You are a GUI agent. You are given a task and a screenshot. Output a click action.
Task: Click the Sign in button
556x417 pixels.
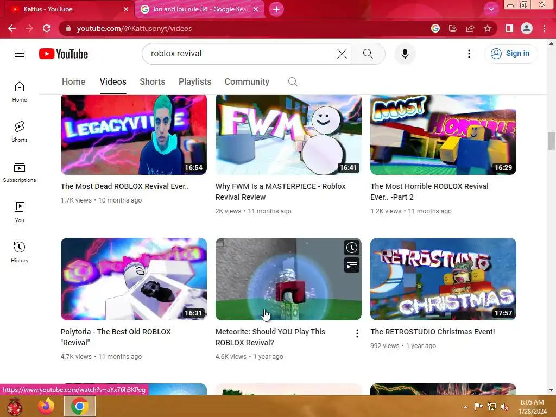point(511,54)
